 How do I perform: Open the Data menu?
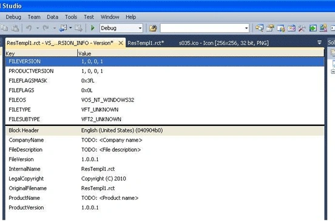(53, 17)
